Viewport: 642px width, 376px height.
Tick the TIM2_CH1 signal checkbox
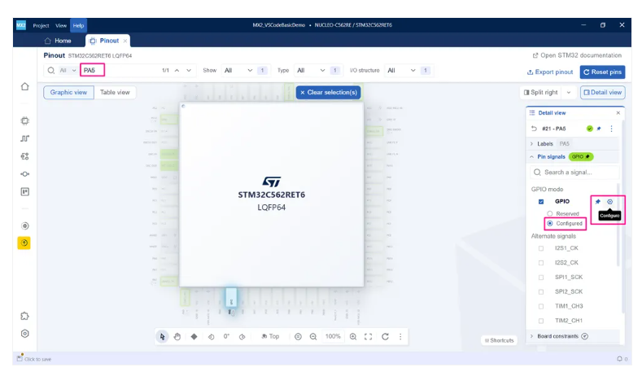click(x=541, y=321)
